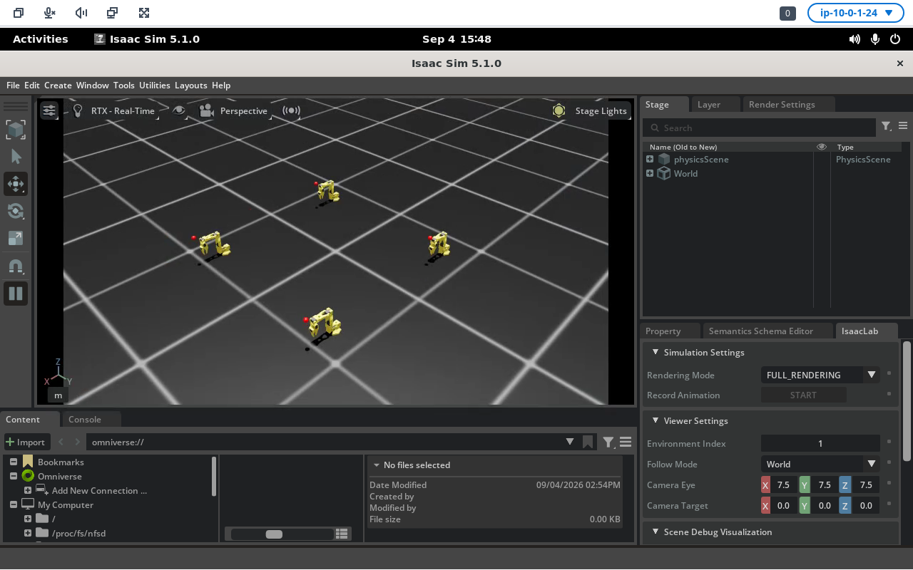The image size is (913, 570).
Task: Open the Rendering Mode dropdown
Action: point(820,375)
